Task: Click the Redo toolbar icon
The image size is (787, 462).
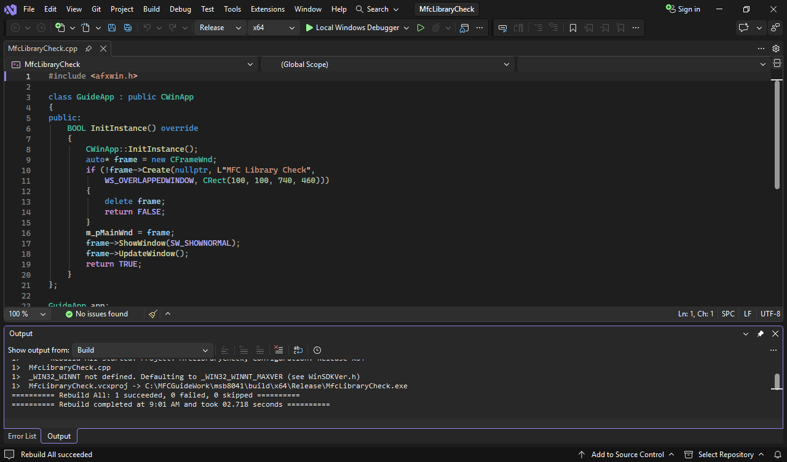Action: [173, 28]
